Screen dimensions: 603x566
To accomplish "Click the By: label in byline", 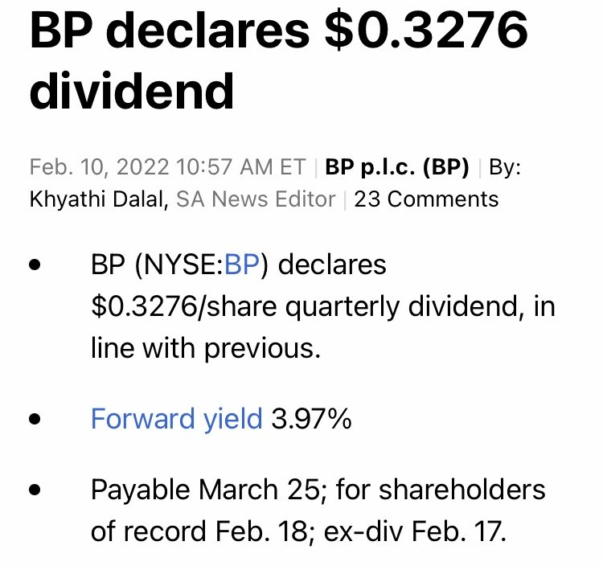I will click(x=505, y=167).
